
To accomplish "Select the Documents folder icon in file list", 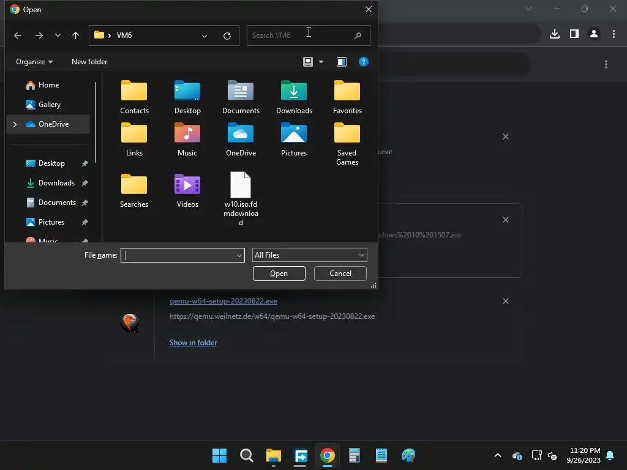I will [240, 91].
